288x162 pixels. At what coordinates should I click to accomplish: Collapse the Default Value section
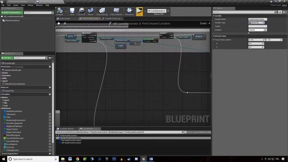[214, 36]
